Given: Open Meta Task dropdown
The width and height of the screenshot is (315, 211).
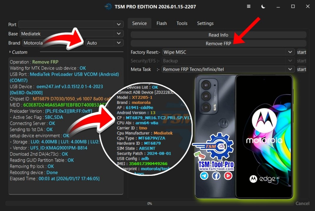Looking at the screenshot, I should pos(228,69).
